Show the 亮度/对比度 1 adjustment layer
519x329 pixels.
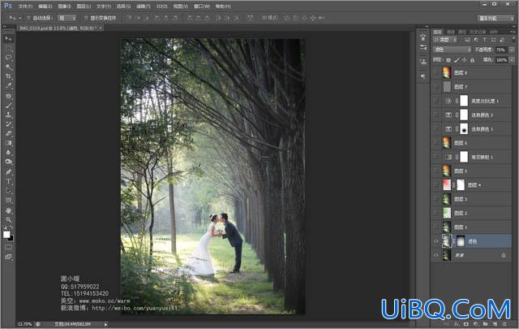(436, 101)
